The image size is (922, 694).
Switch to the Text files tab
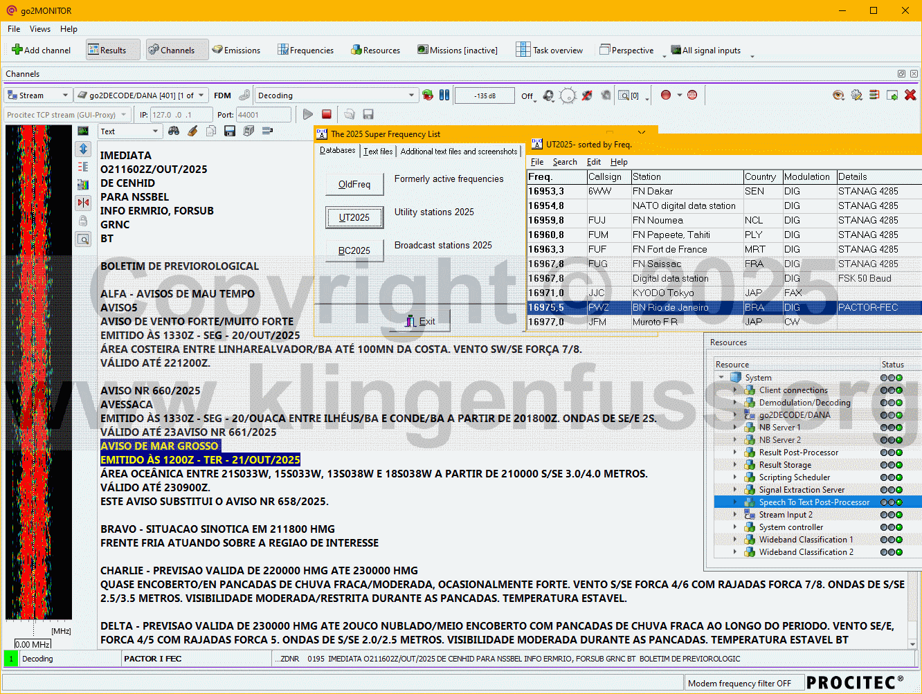[x=378, y=152]
